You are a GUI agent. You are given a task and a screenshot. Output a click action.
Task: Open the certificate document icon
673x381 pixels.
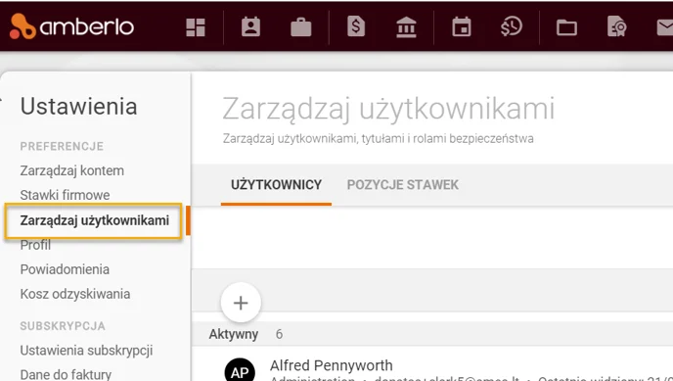point(617,26)
